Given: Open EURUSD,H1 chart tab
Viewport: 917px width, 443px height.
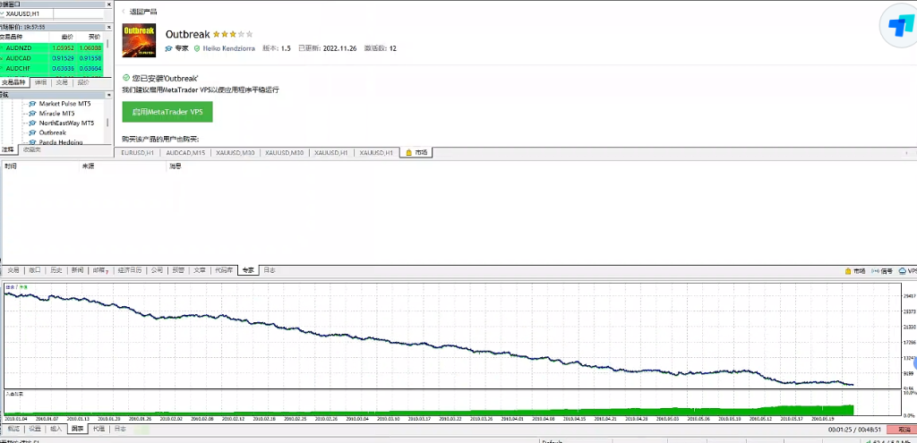Looking at the screenshot, I should click(x=137, y=152).
